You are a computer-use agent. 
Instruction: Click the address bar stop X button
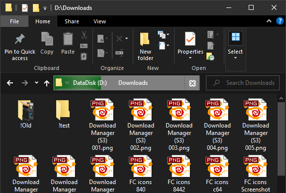(x=192, y=83)
